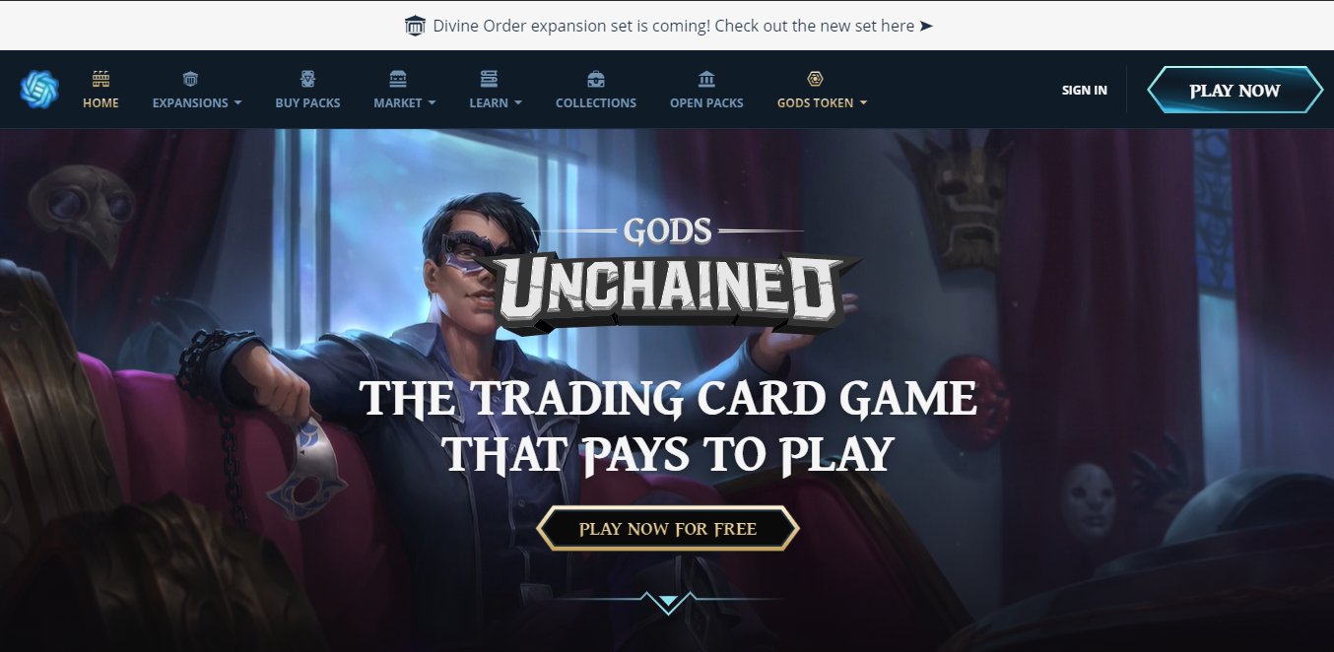Click the Market stall icon
1334x652 pixels.
point(398,79)
